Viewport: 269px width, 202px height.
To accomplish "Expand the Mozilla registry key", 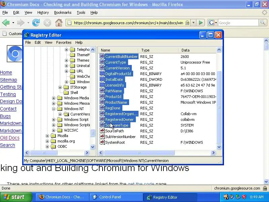I will [47, 136].
